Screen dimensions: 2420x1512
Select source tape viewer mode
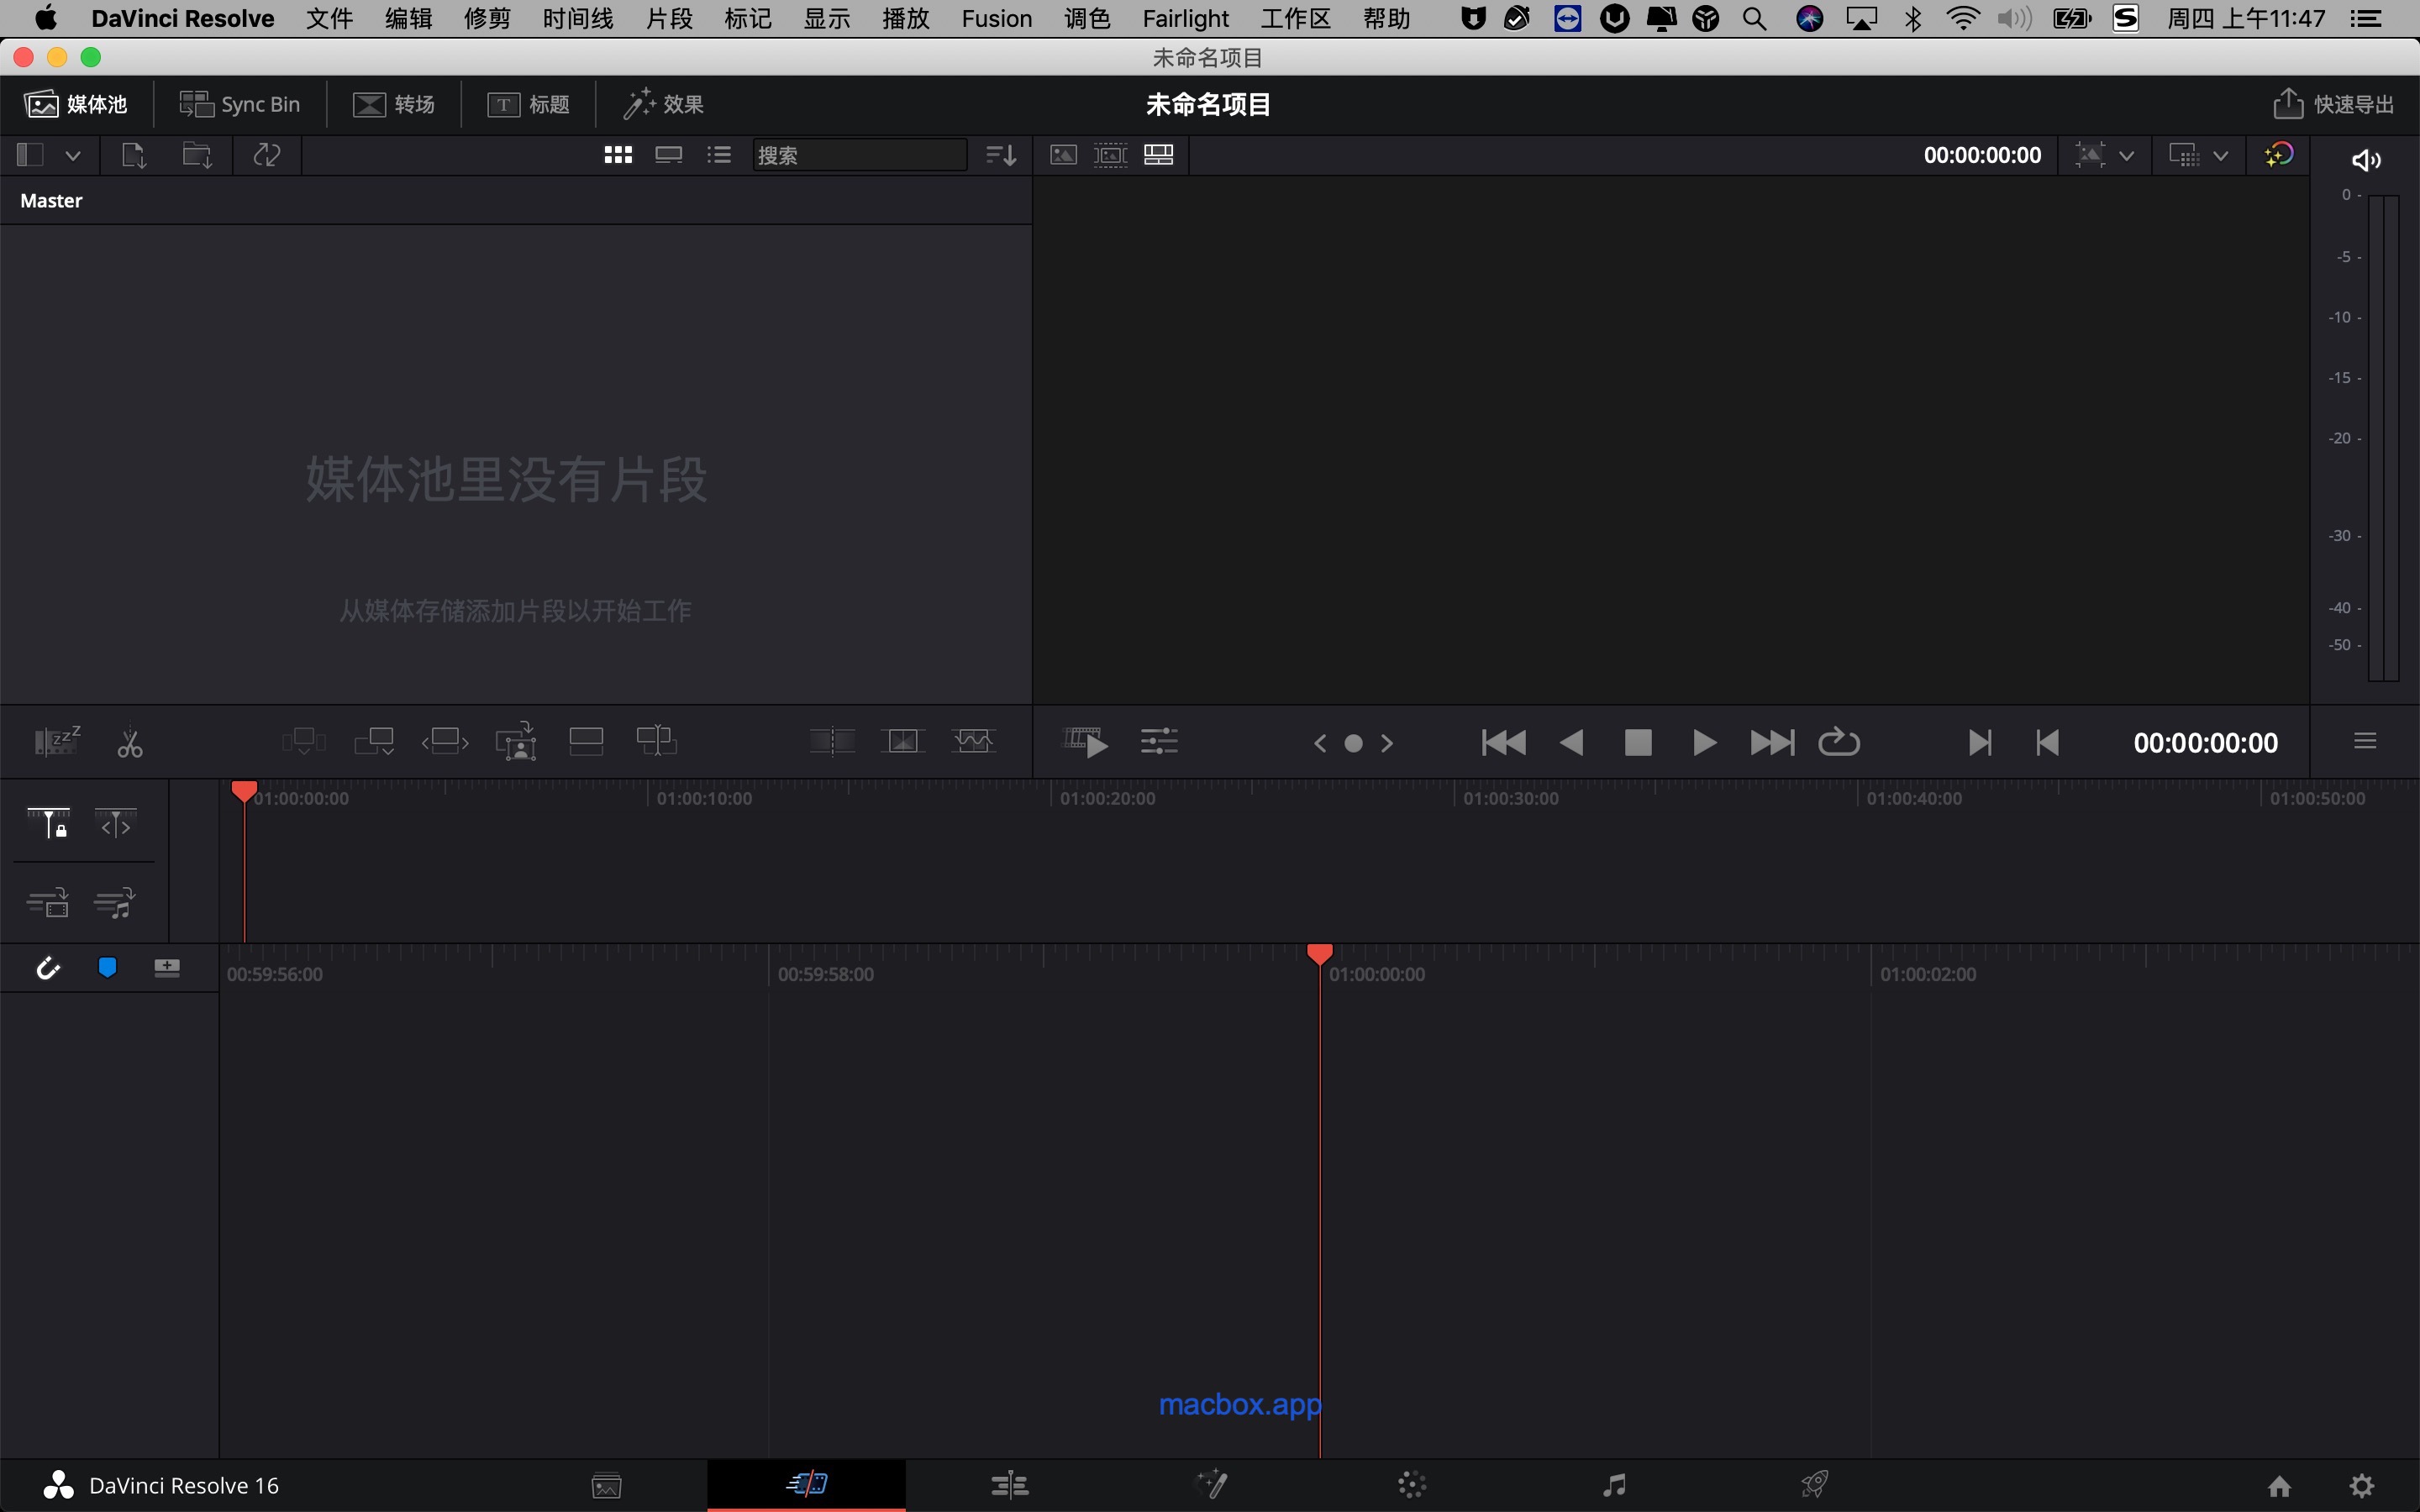1110,155
